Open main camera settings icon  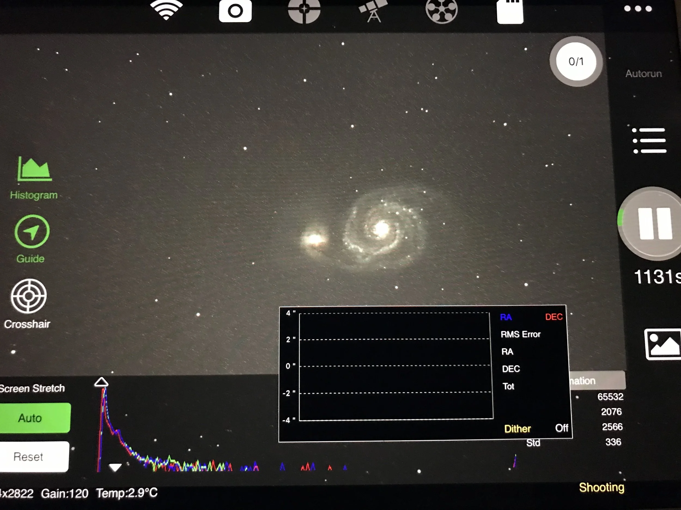pyautogui.click(x=235, y=11)
